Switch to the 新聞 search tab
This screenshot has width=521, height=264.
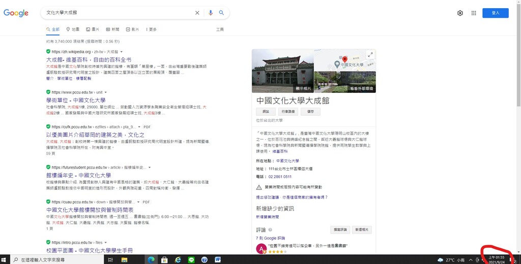coord(112,29)
